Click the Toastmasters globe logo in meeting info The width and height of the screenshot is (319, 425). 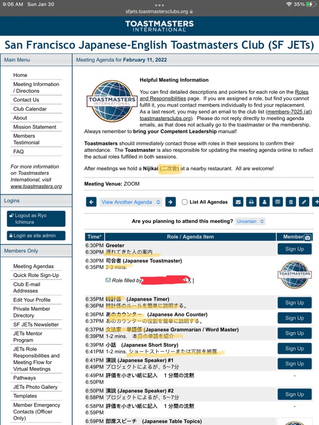pos(112,101)
